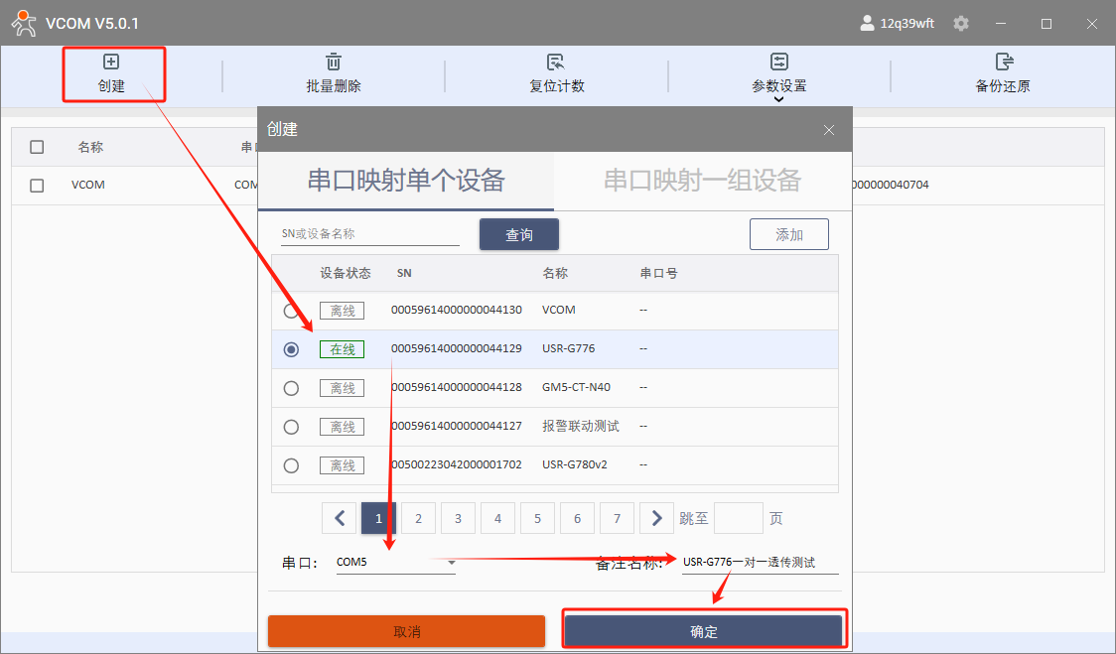Image resolution: width=1116 pixels, height=654 pixels.
Task: Click the user account 12q39wft icon
Action: pyautogui.click(x=867, y=24)
